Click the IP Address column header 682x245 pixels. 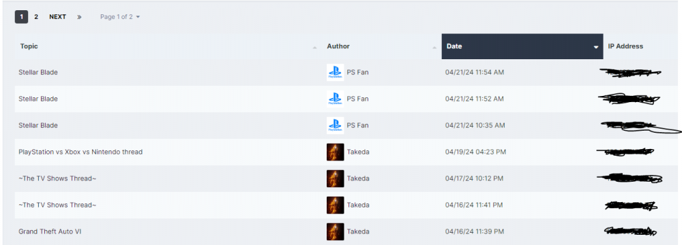(625, 46)
